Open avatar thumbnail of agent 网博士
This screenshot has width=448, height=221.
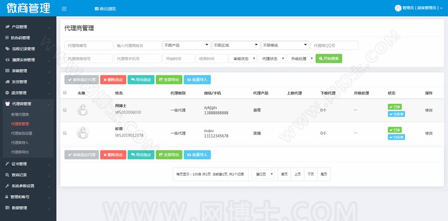click(83, 110)
